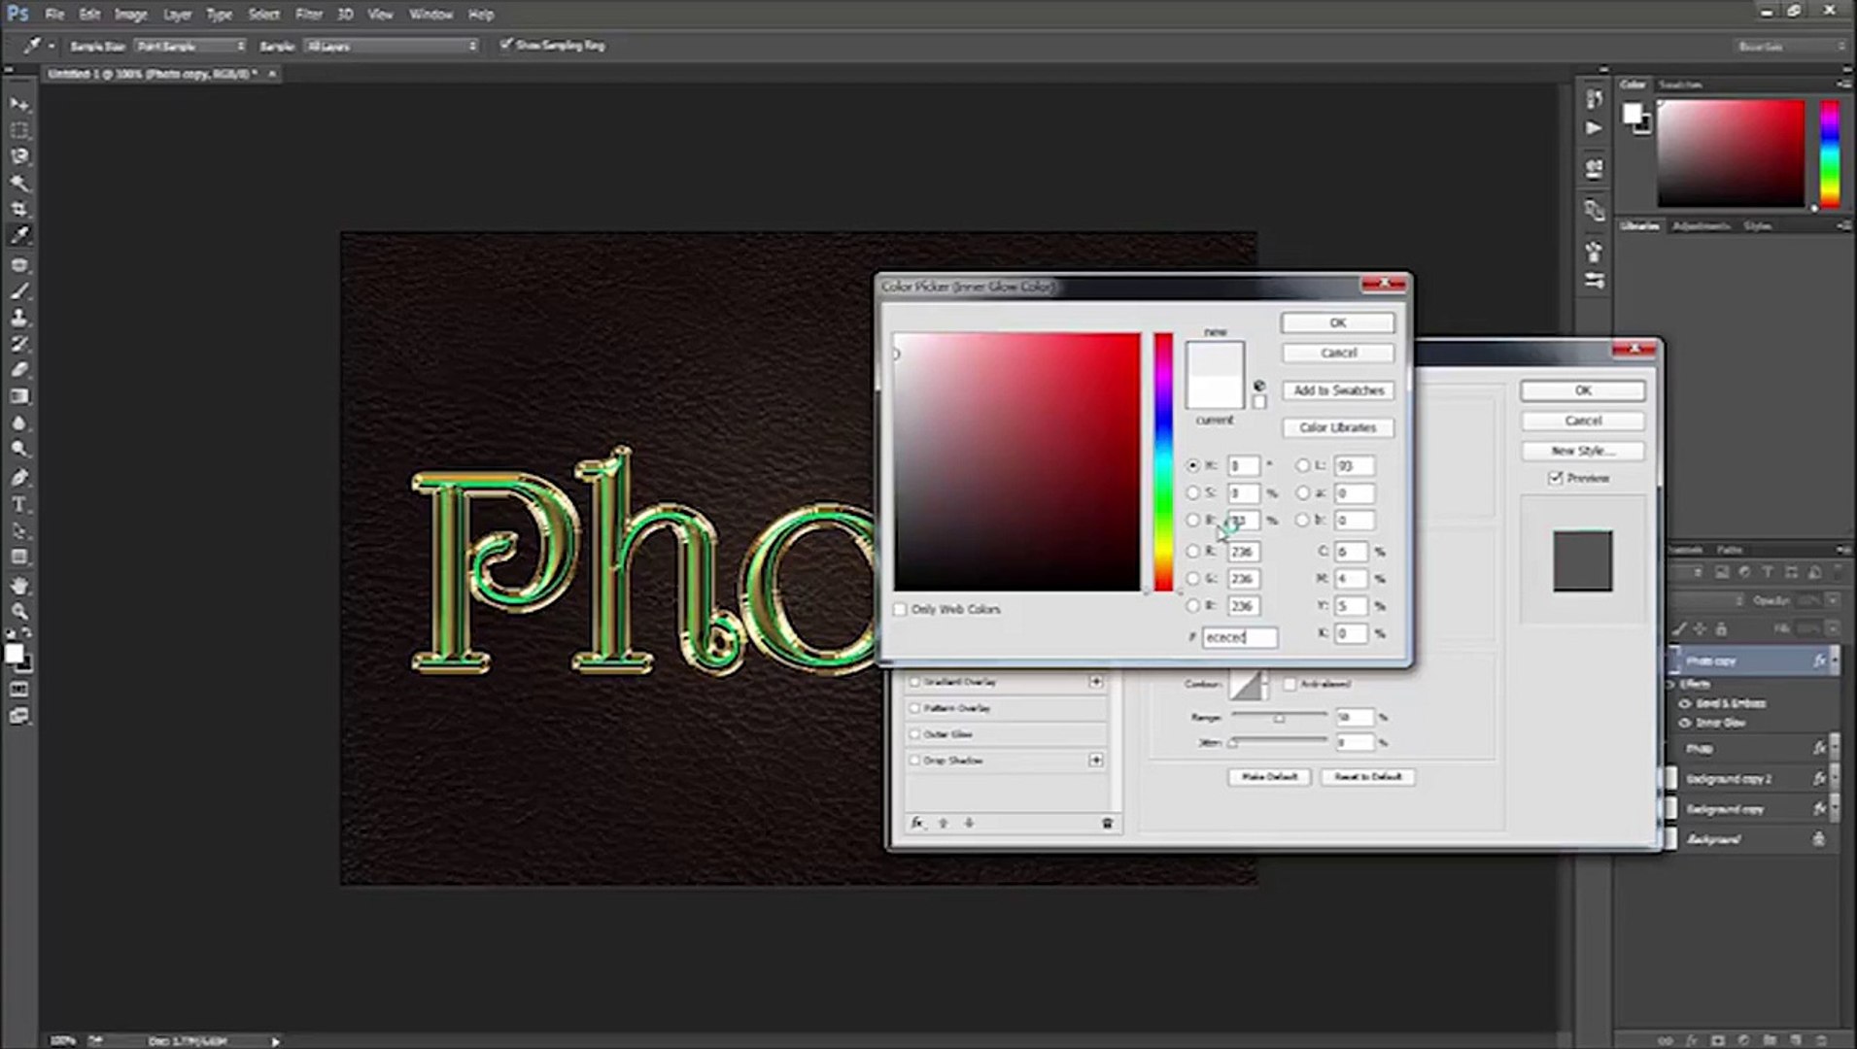Open the layer Fill dropdown arrow

coord(1833,629)
